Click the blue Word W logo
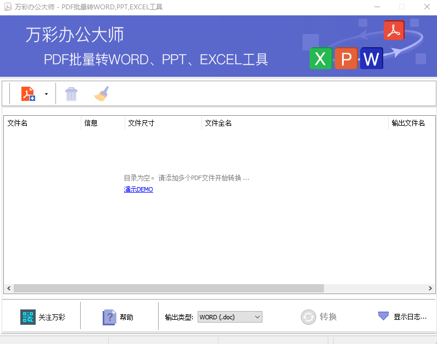 pos(372,59)
